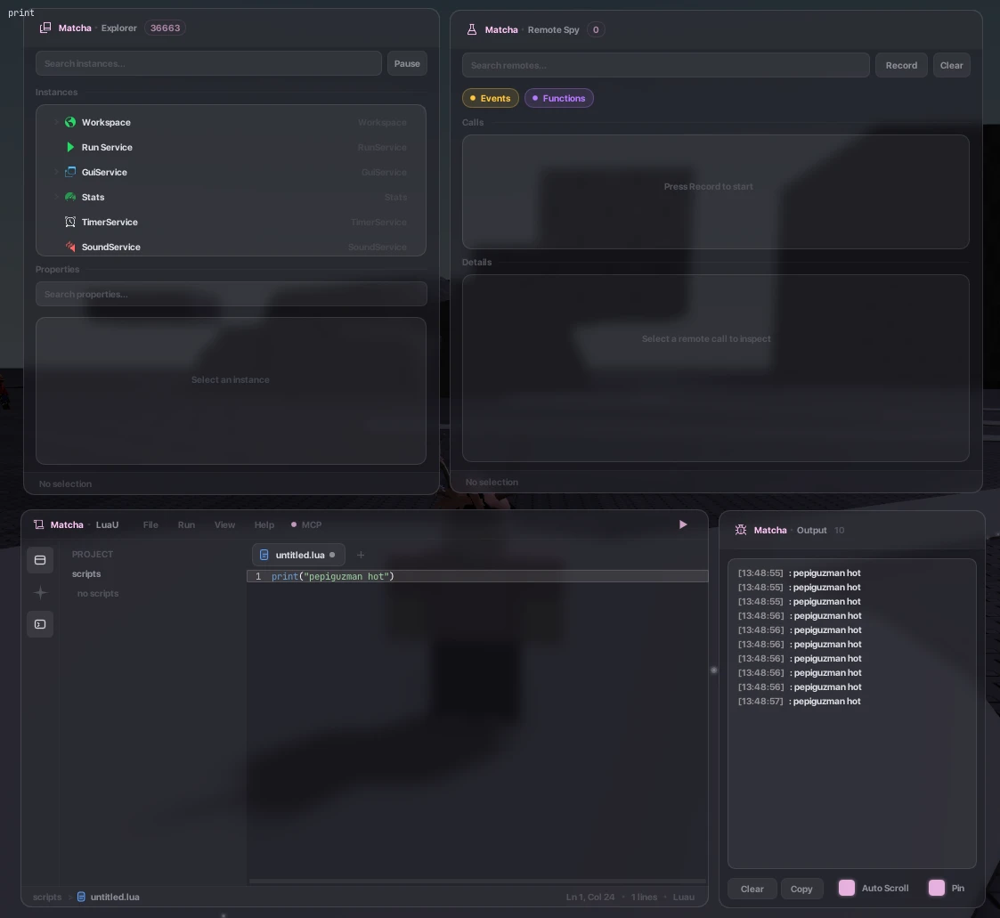Toggle the Auto Scroll checkbox

846,888
